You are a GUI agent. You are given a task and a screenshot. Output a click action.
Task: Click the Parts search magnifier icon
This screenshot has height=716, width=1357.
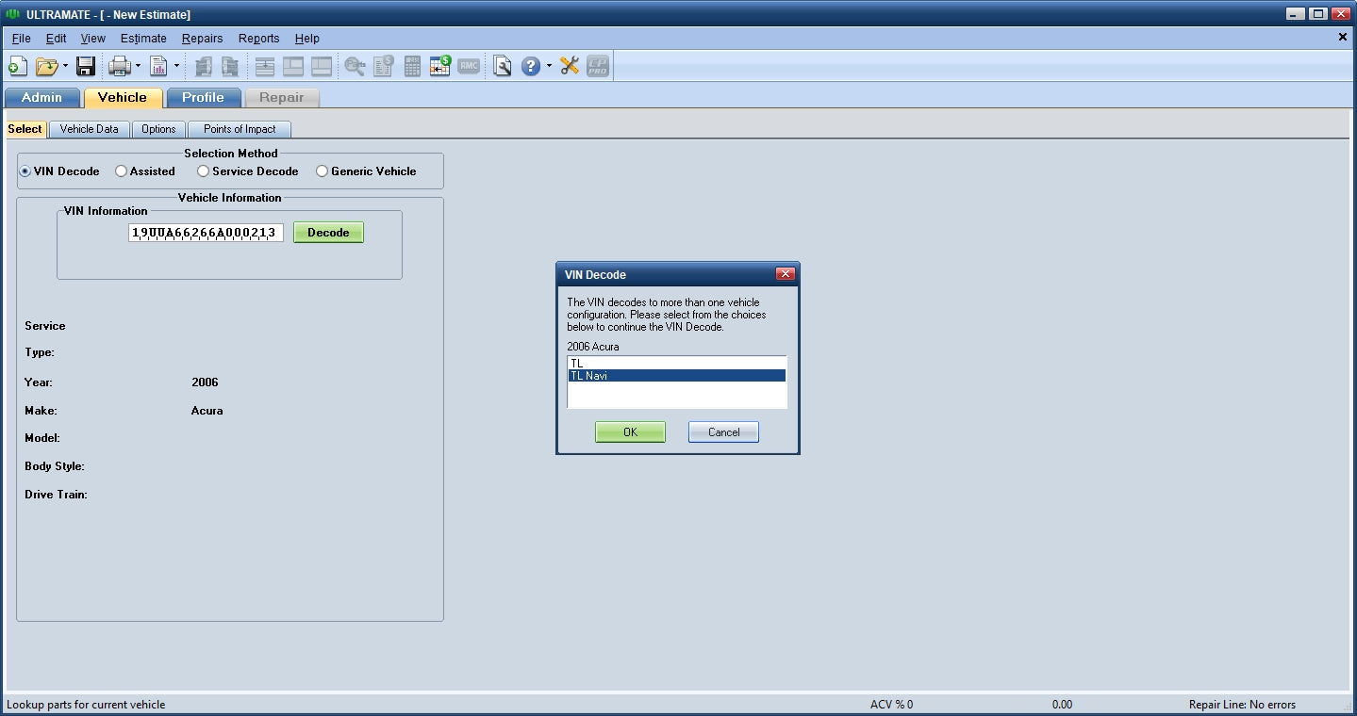pyautogui.click(x=355, y=66)
